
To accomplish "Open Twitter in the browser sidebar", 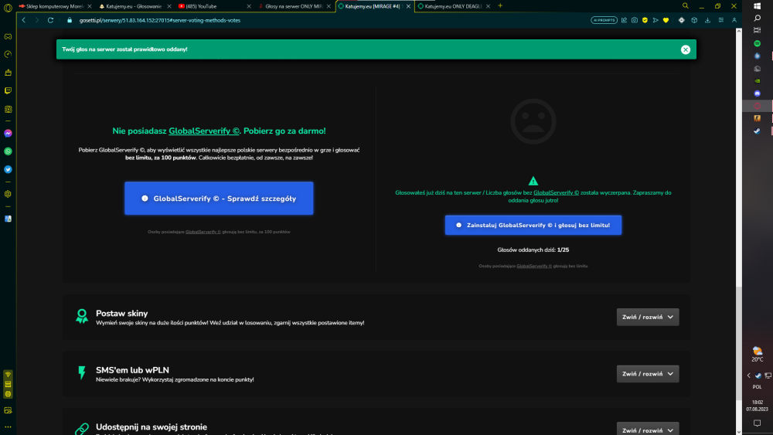I will tap(8, 169).
